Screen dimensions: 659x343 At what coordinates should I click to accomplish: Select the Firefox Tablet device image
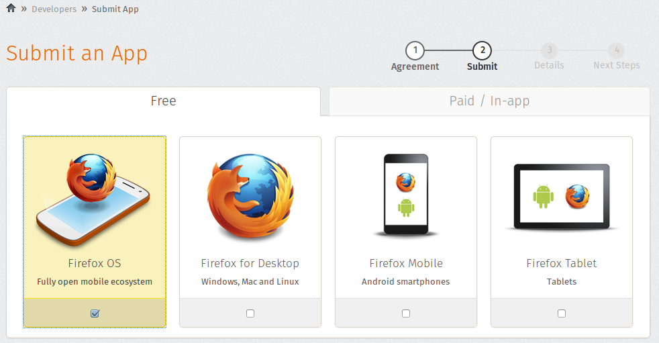click(562, 197)
